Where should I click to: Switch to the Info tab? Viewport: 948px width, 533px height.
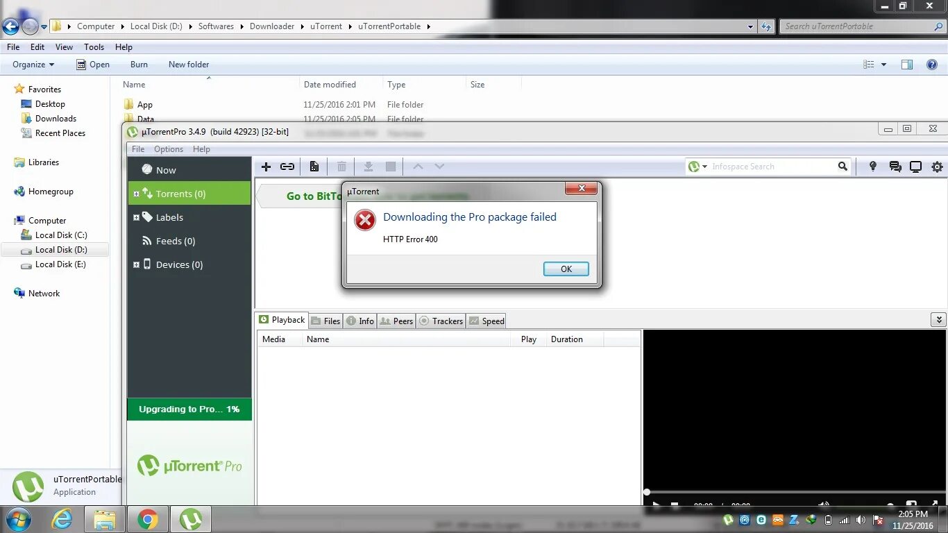click(360, 321)
